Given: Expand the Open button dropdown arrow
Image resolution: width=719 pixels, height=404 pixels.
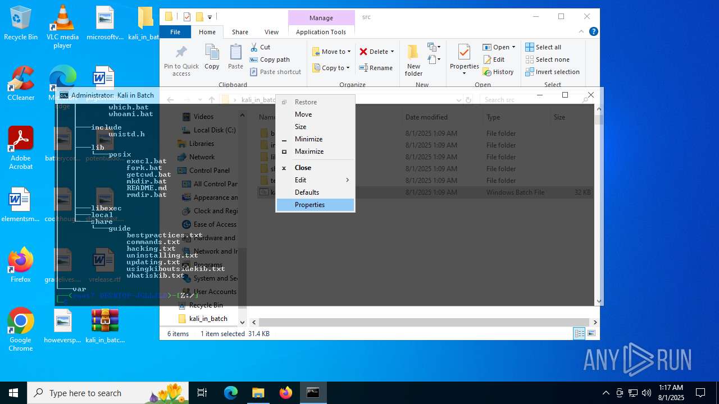Looking at the screenshot, I should pos(513,47).
